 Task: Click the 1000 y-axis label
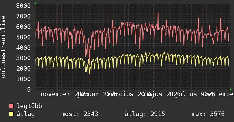point(24,79)
